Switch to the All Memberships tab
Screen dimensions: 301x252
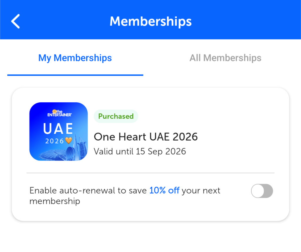click(225, 58)
